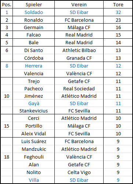133x184 pixels.
Task: Select the Stankevicius cell
Action: (33, 111)
